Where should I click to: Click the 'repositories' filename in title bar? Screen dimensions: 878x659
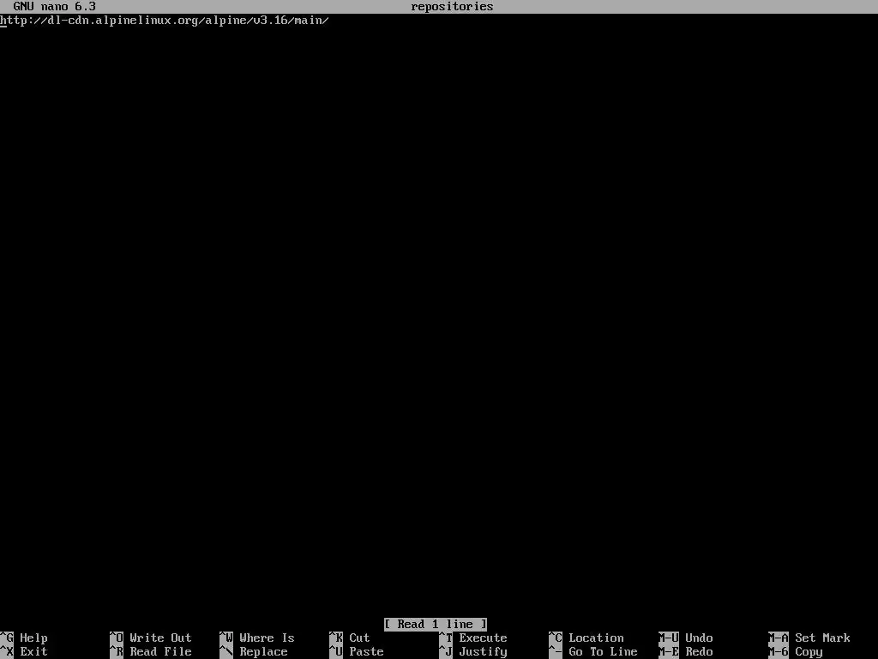tap(453, 7)
